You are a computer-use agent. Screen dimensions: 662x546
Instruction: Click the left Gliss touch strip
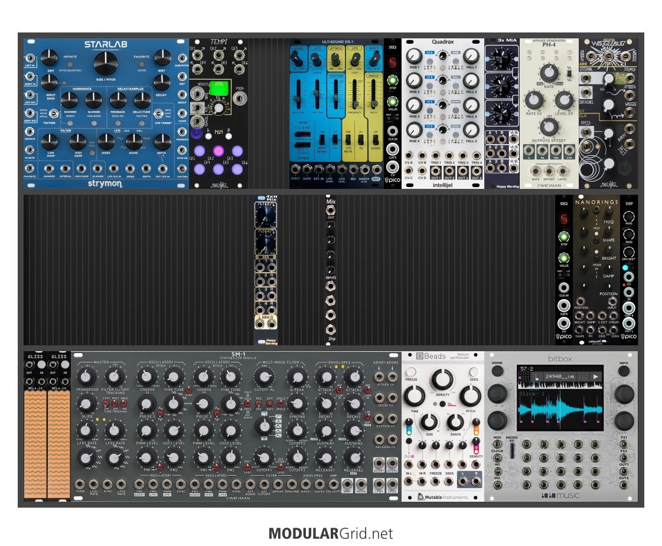[35, 444]
